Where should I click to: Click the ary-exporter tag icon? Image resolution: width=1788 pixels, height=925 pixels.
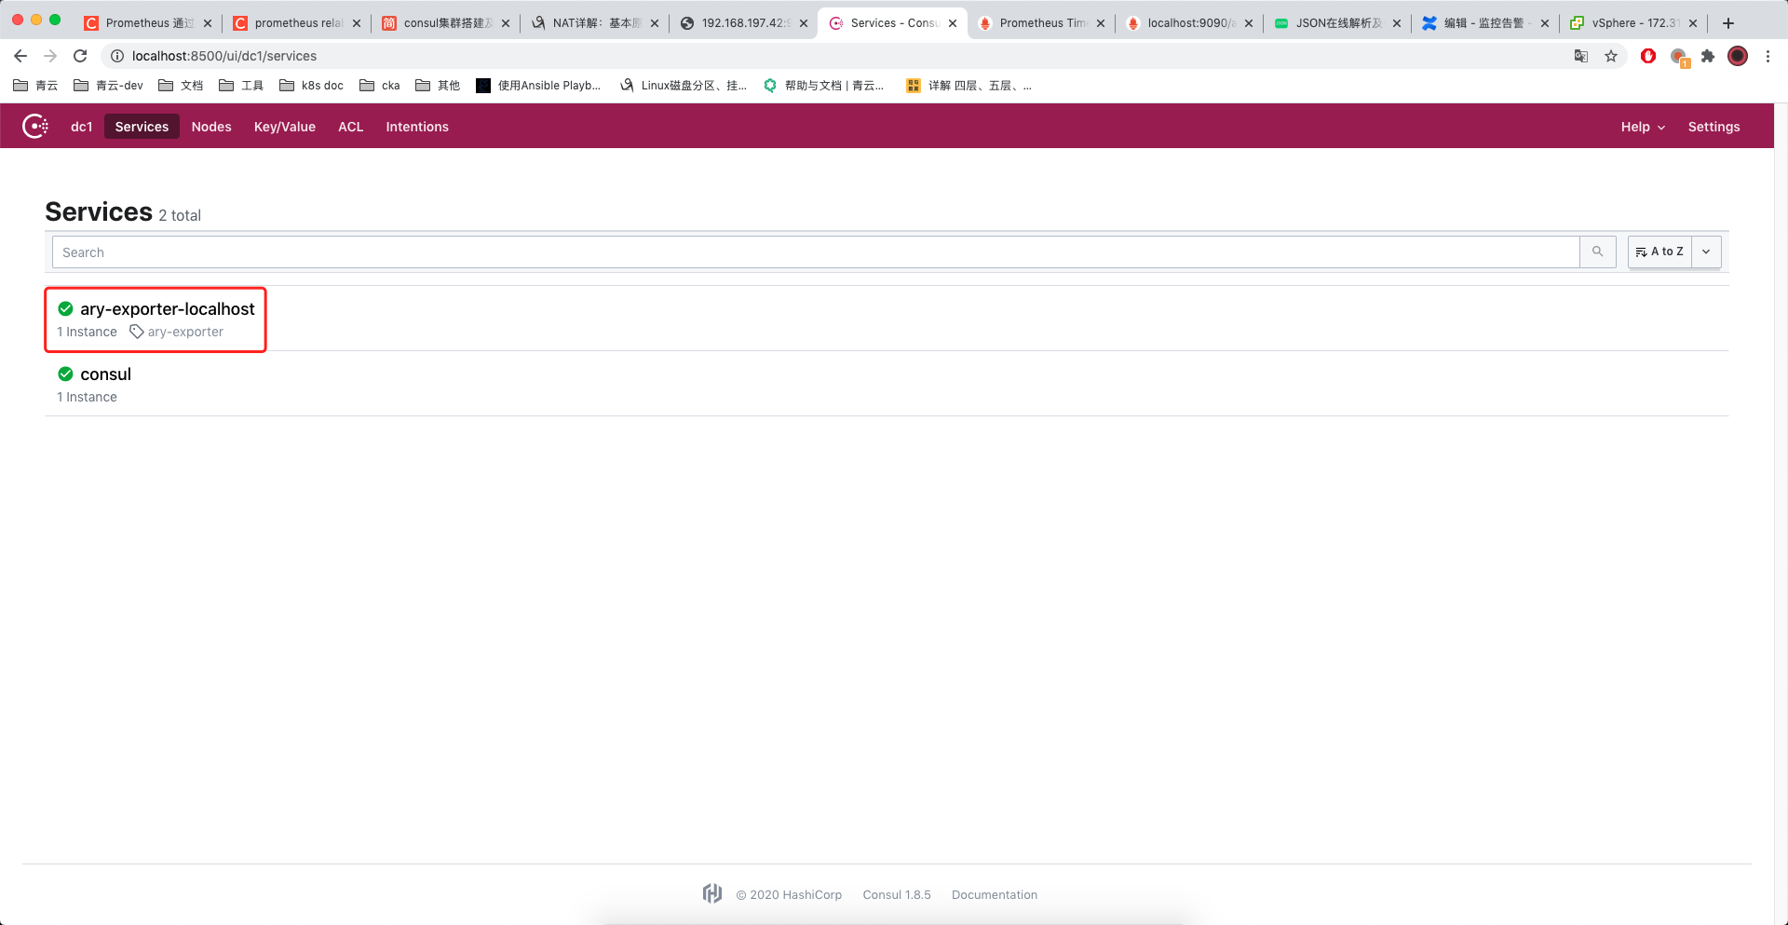(x=139, y=332)
